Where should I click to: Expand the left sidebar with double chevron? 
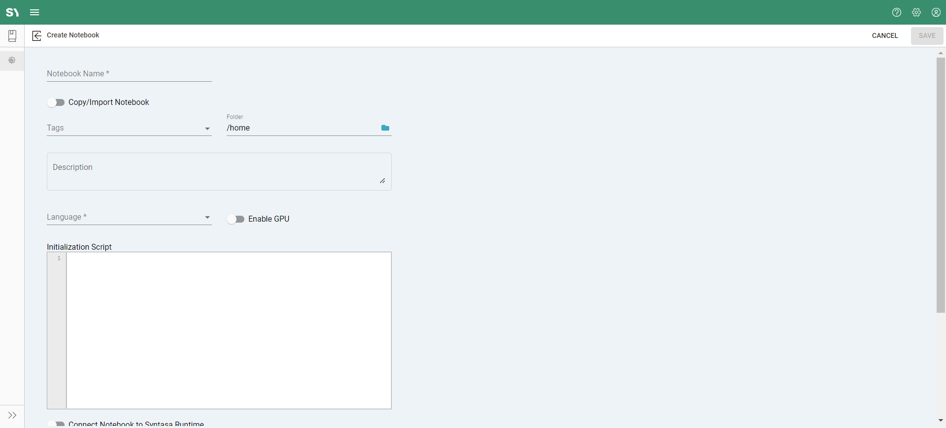point(12,415)
